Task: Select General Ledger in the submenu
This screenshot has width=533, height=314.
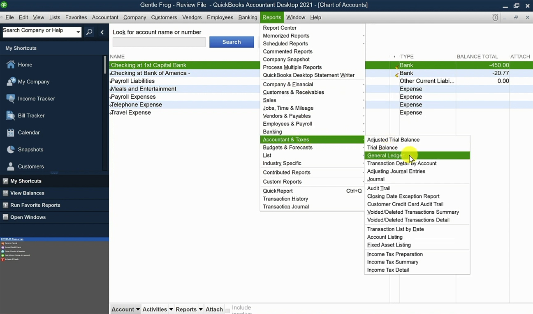Action: click(417, 155)
